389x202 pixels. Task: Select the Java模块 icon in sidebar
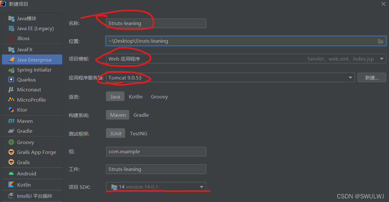[11, 19]
